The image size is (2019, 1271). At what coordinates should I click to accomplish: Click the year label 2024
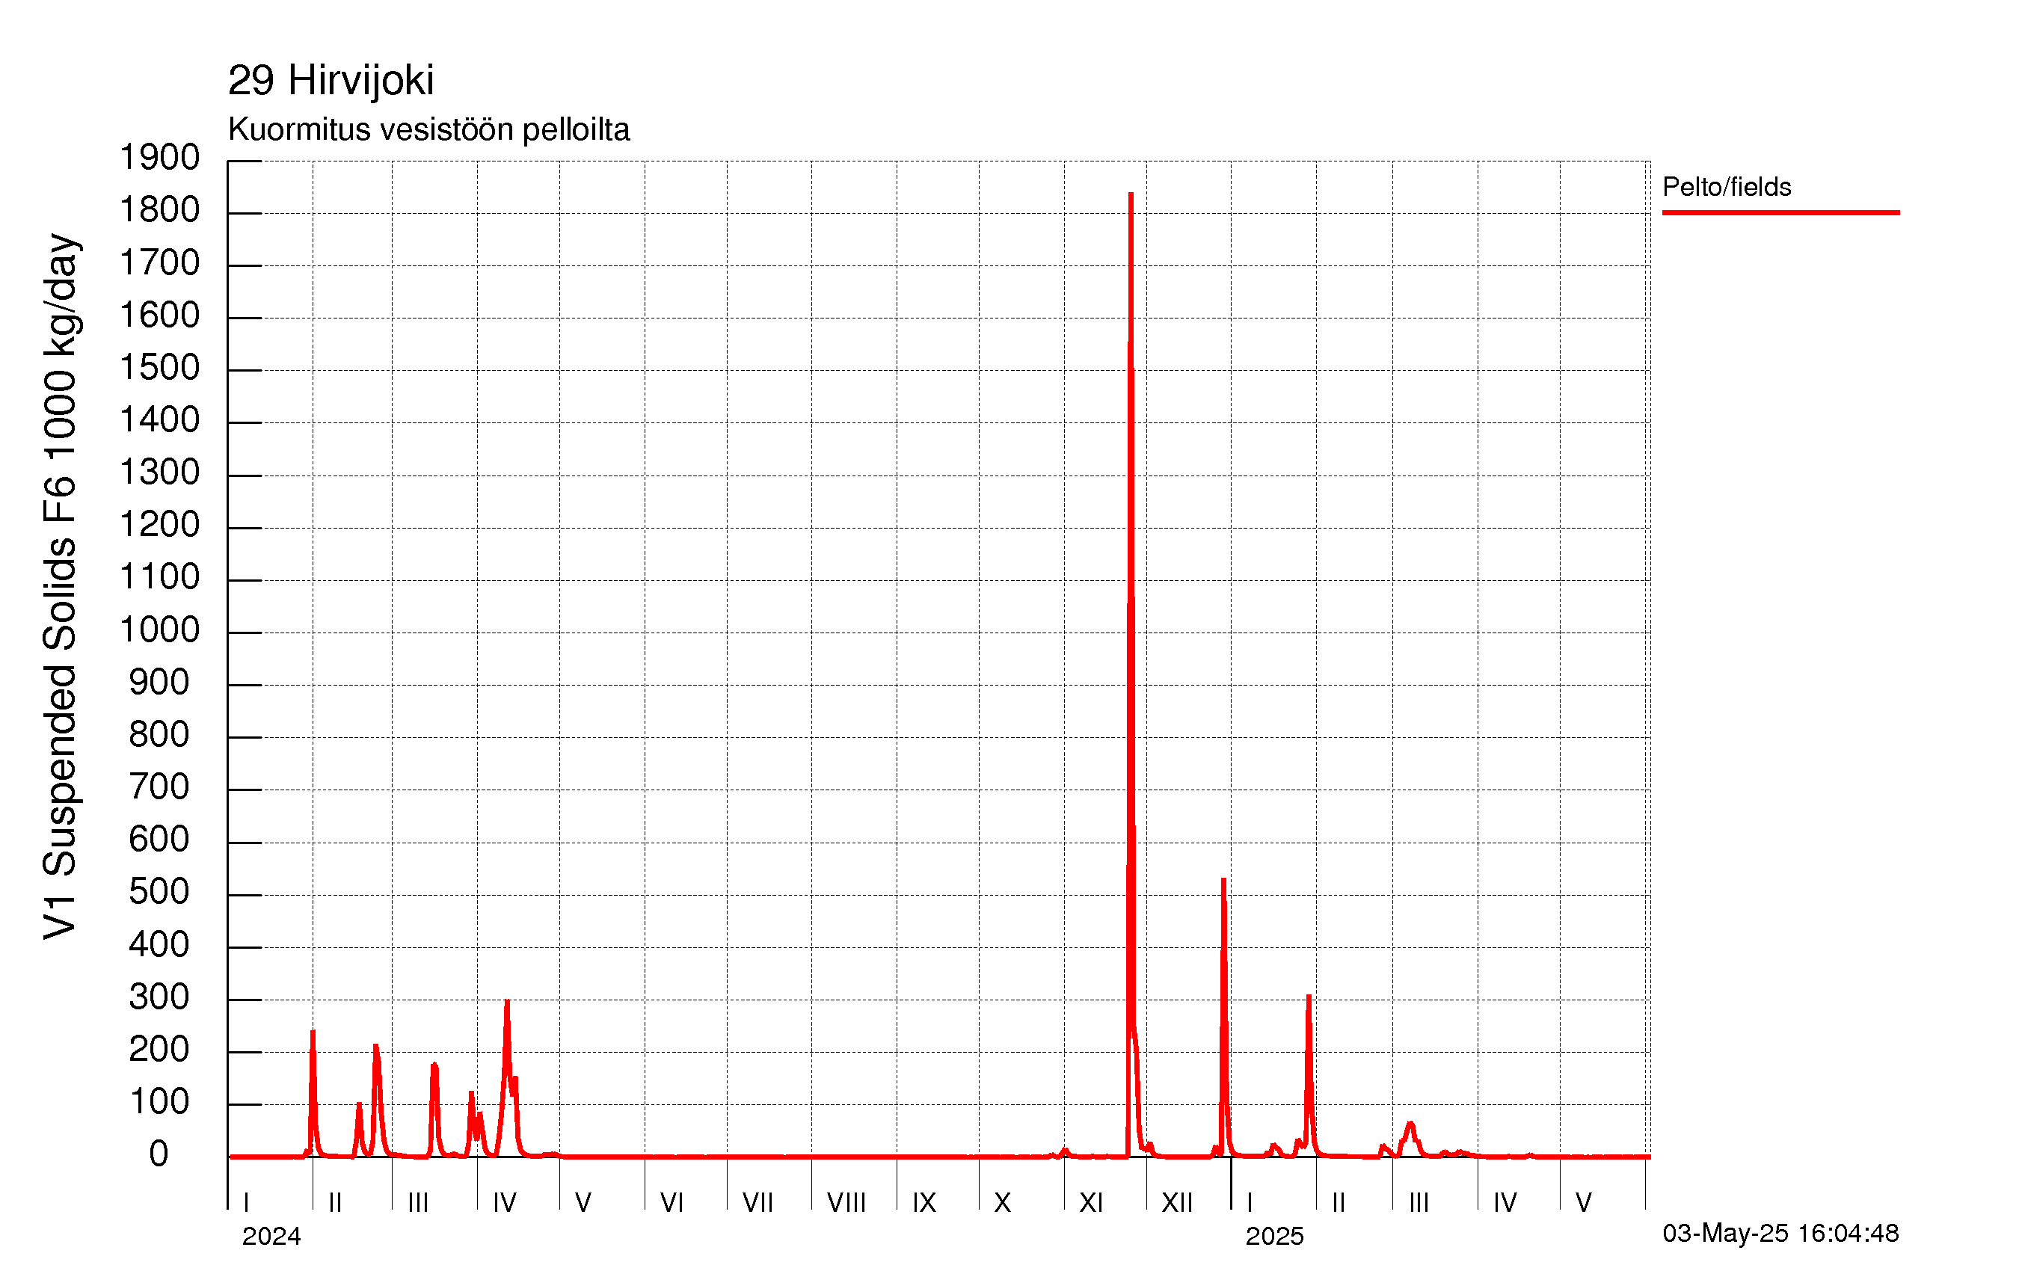click(x=271, y=1236)
